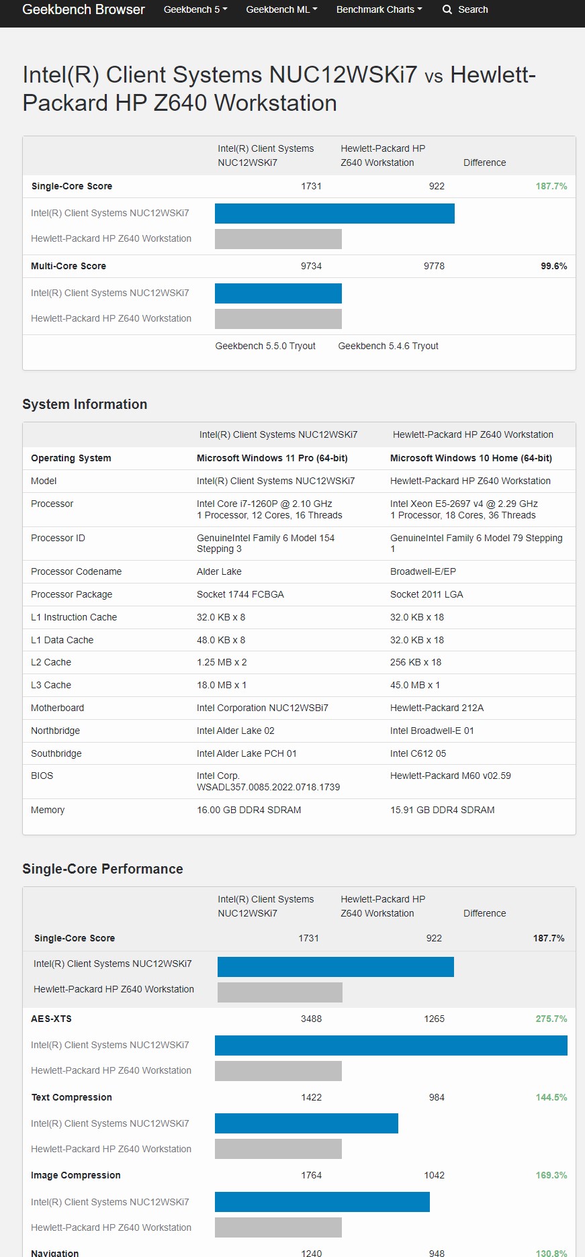
Task: Click the System Information section heading
Action: 85,404
